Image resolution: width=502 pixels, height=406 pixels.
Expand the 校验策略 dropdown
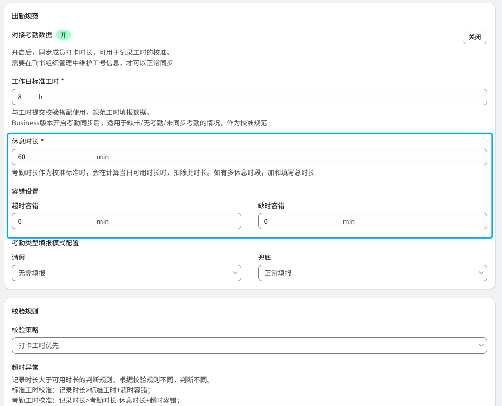pos(249,345)
